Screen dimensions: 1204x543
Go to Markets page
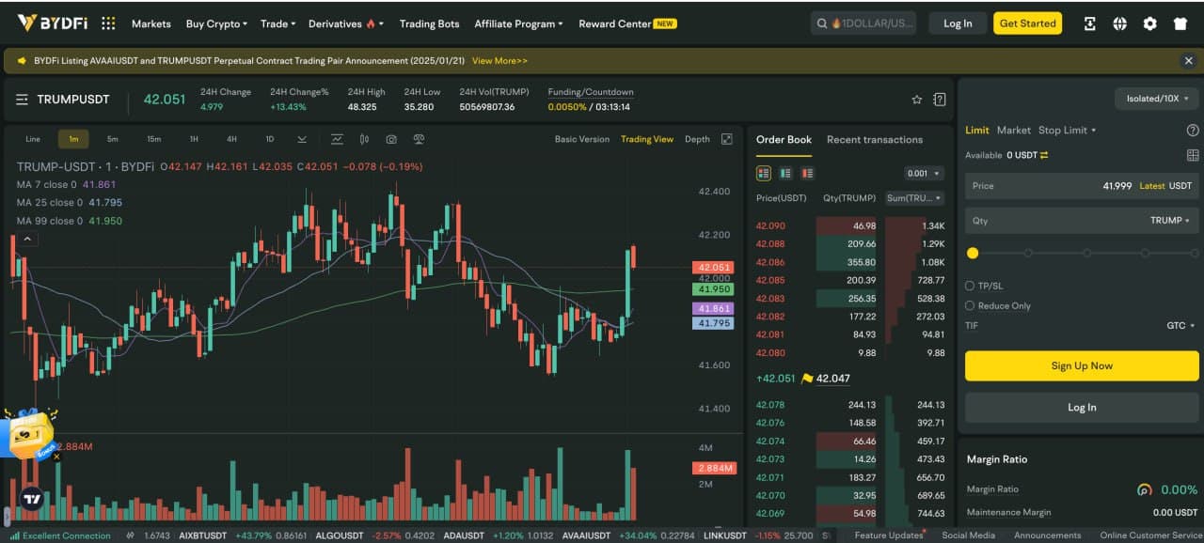[151, 23]
